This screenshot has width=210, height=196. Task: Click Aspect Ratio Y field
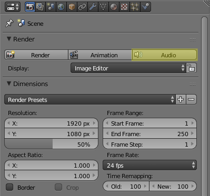[51, 176]
